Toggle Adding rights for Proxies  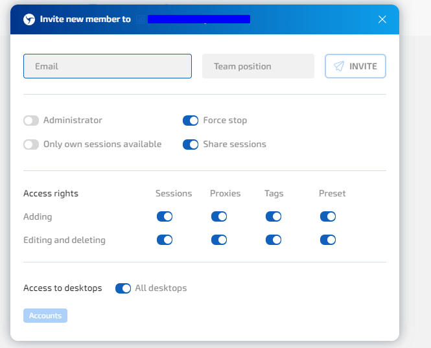click(219, 216)
